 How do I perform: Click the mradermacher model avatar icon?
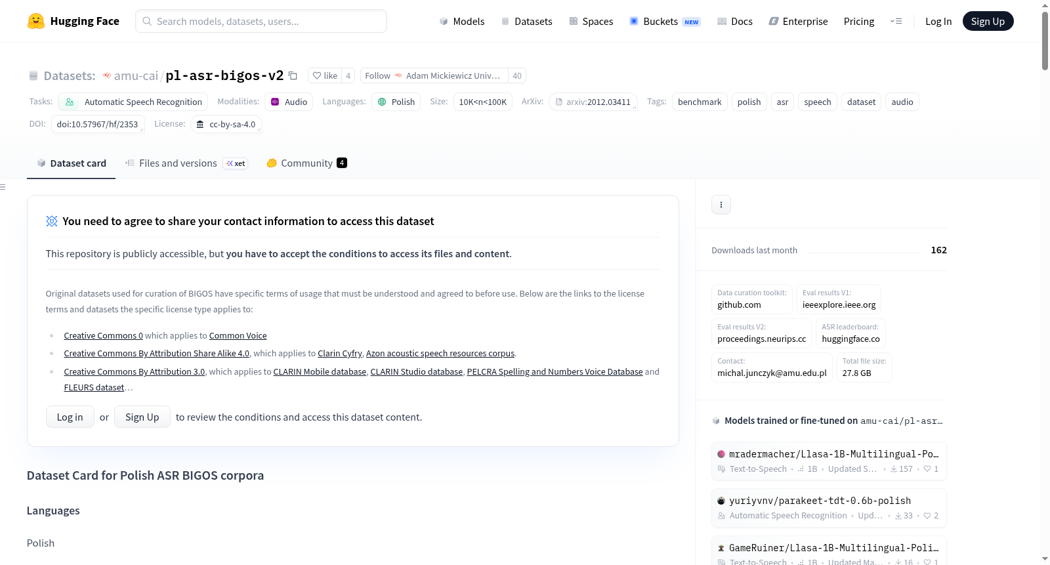pyautogui.click(x=721, y=454)
